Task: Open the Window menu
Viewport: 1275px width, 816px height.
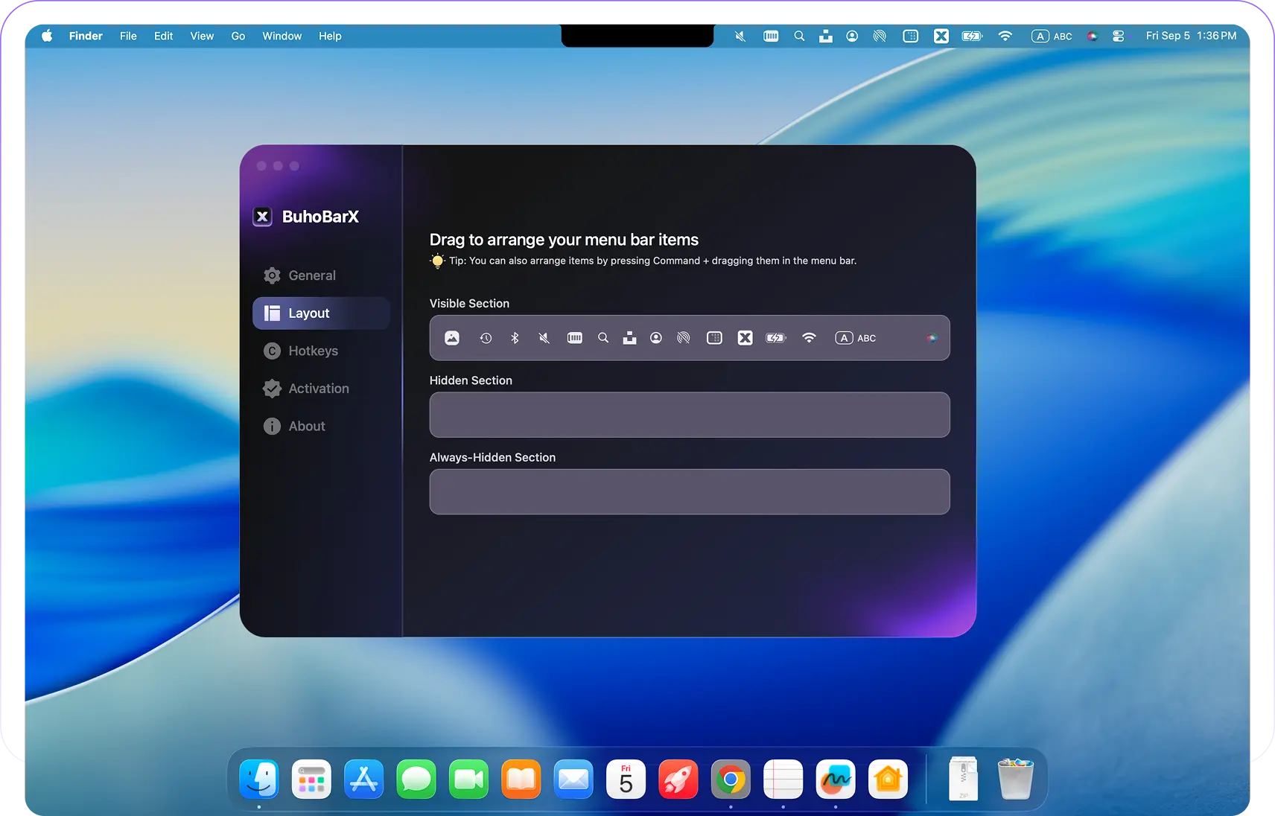Action: tap(282, 36)
